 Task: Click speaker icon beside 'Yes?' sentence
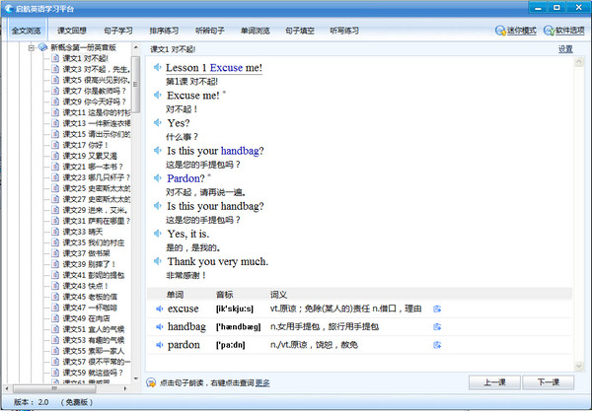pos(157,123)
